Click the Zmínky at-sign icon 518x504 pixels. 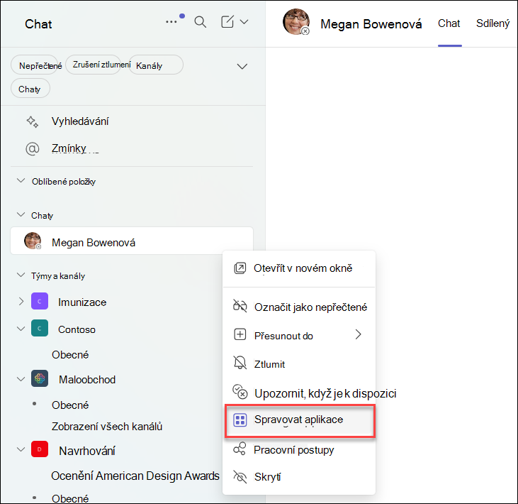point(33,148)
